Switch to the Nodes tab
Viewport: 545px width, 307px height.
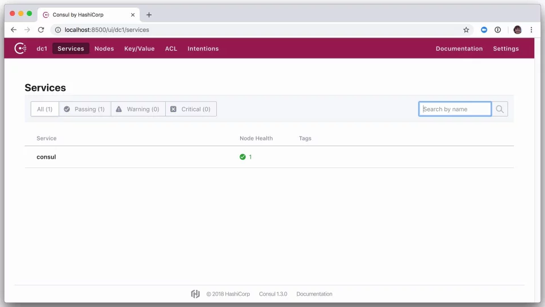(x=104, y=48)
